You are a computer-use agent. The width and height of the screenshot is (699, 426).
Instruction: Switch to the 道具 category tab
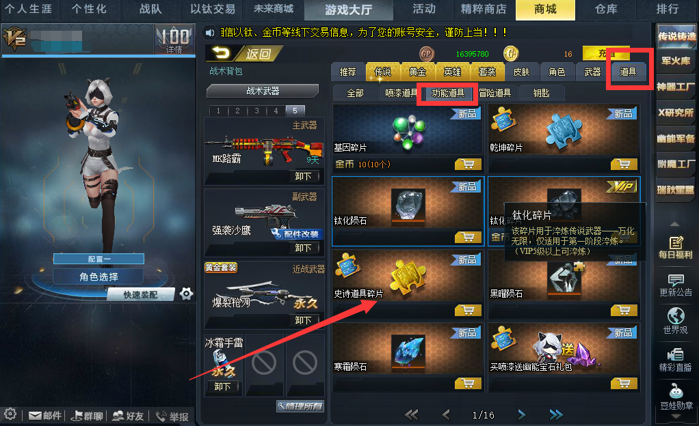pyautogui.click(x=628, y=72)
